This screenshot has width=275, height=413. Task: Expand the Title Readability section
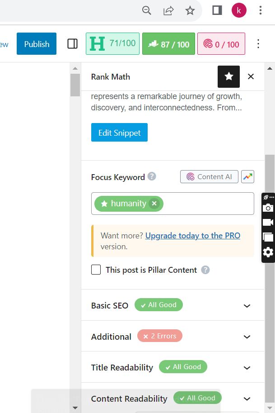click(x=247, y=368)
